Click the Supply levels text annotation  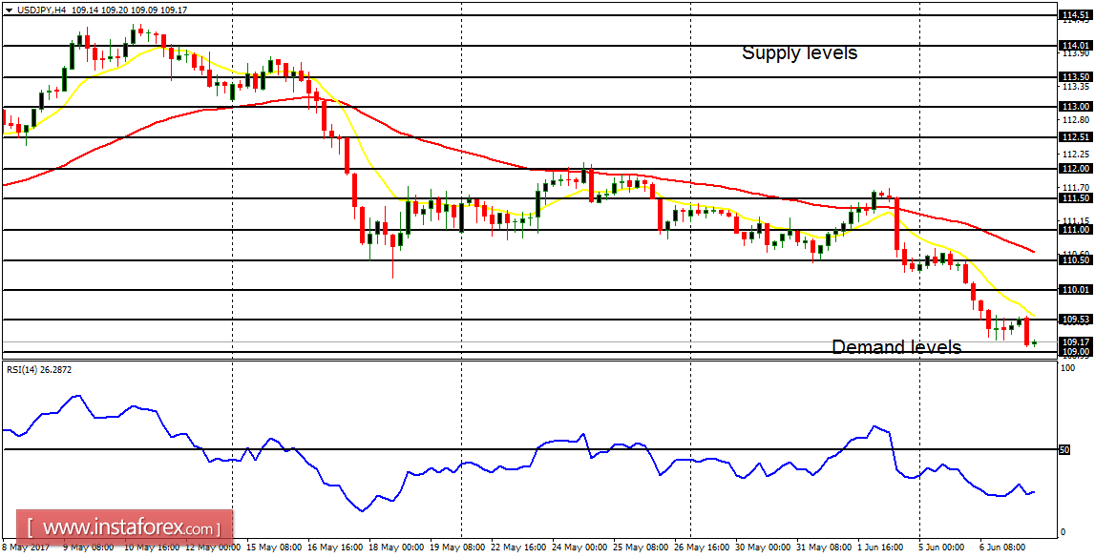800,52
